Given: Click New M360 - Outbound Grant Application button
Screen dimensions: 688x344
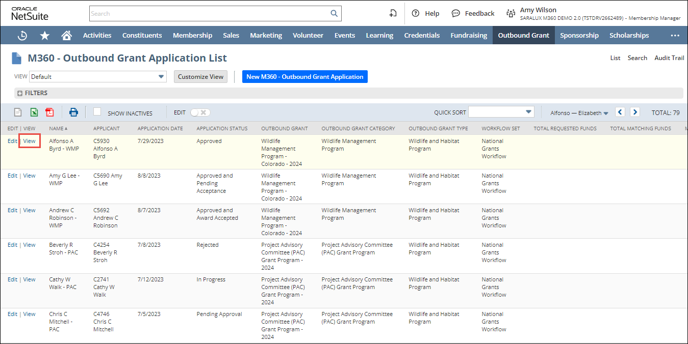Looking at the screenshot, I should coord(304,77).
